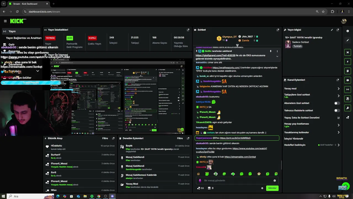
Task: Toggle the document widget icon in right sidebar
Action: 347,71
